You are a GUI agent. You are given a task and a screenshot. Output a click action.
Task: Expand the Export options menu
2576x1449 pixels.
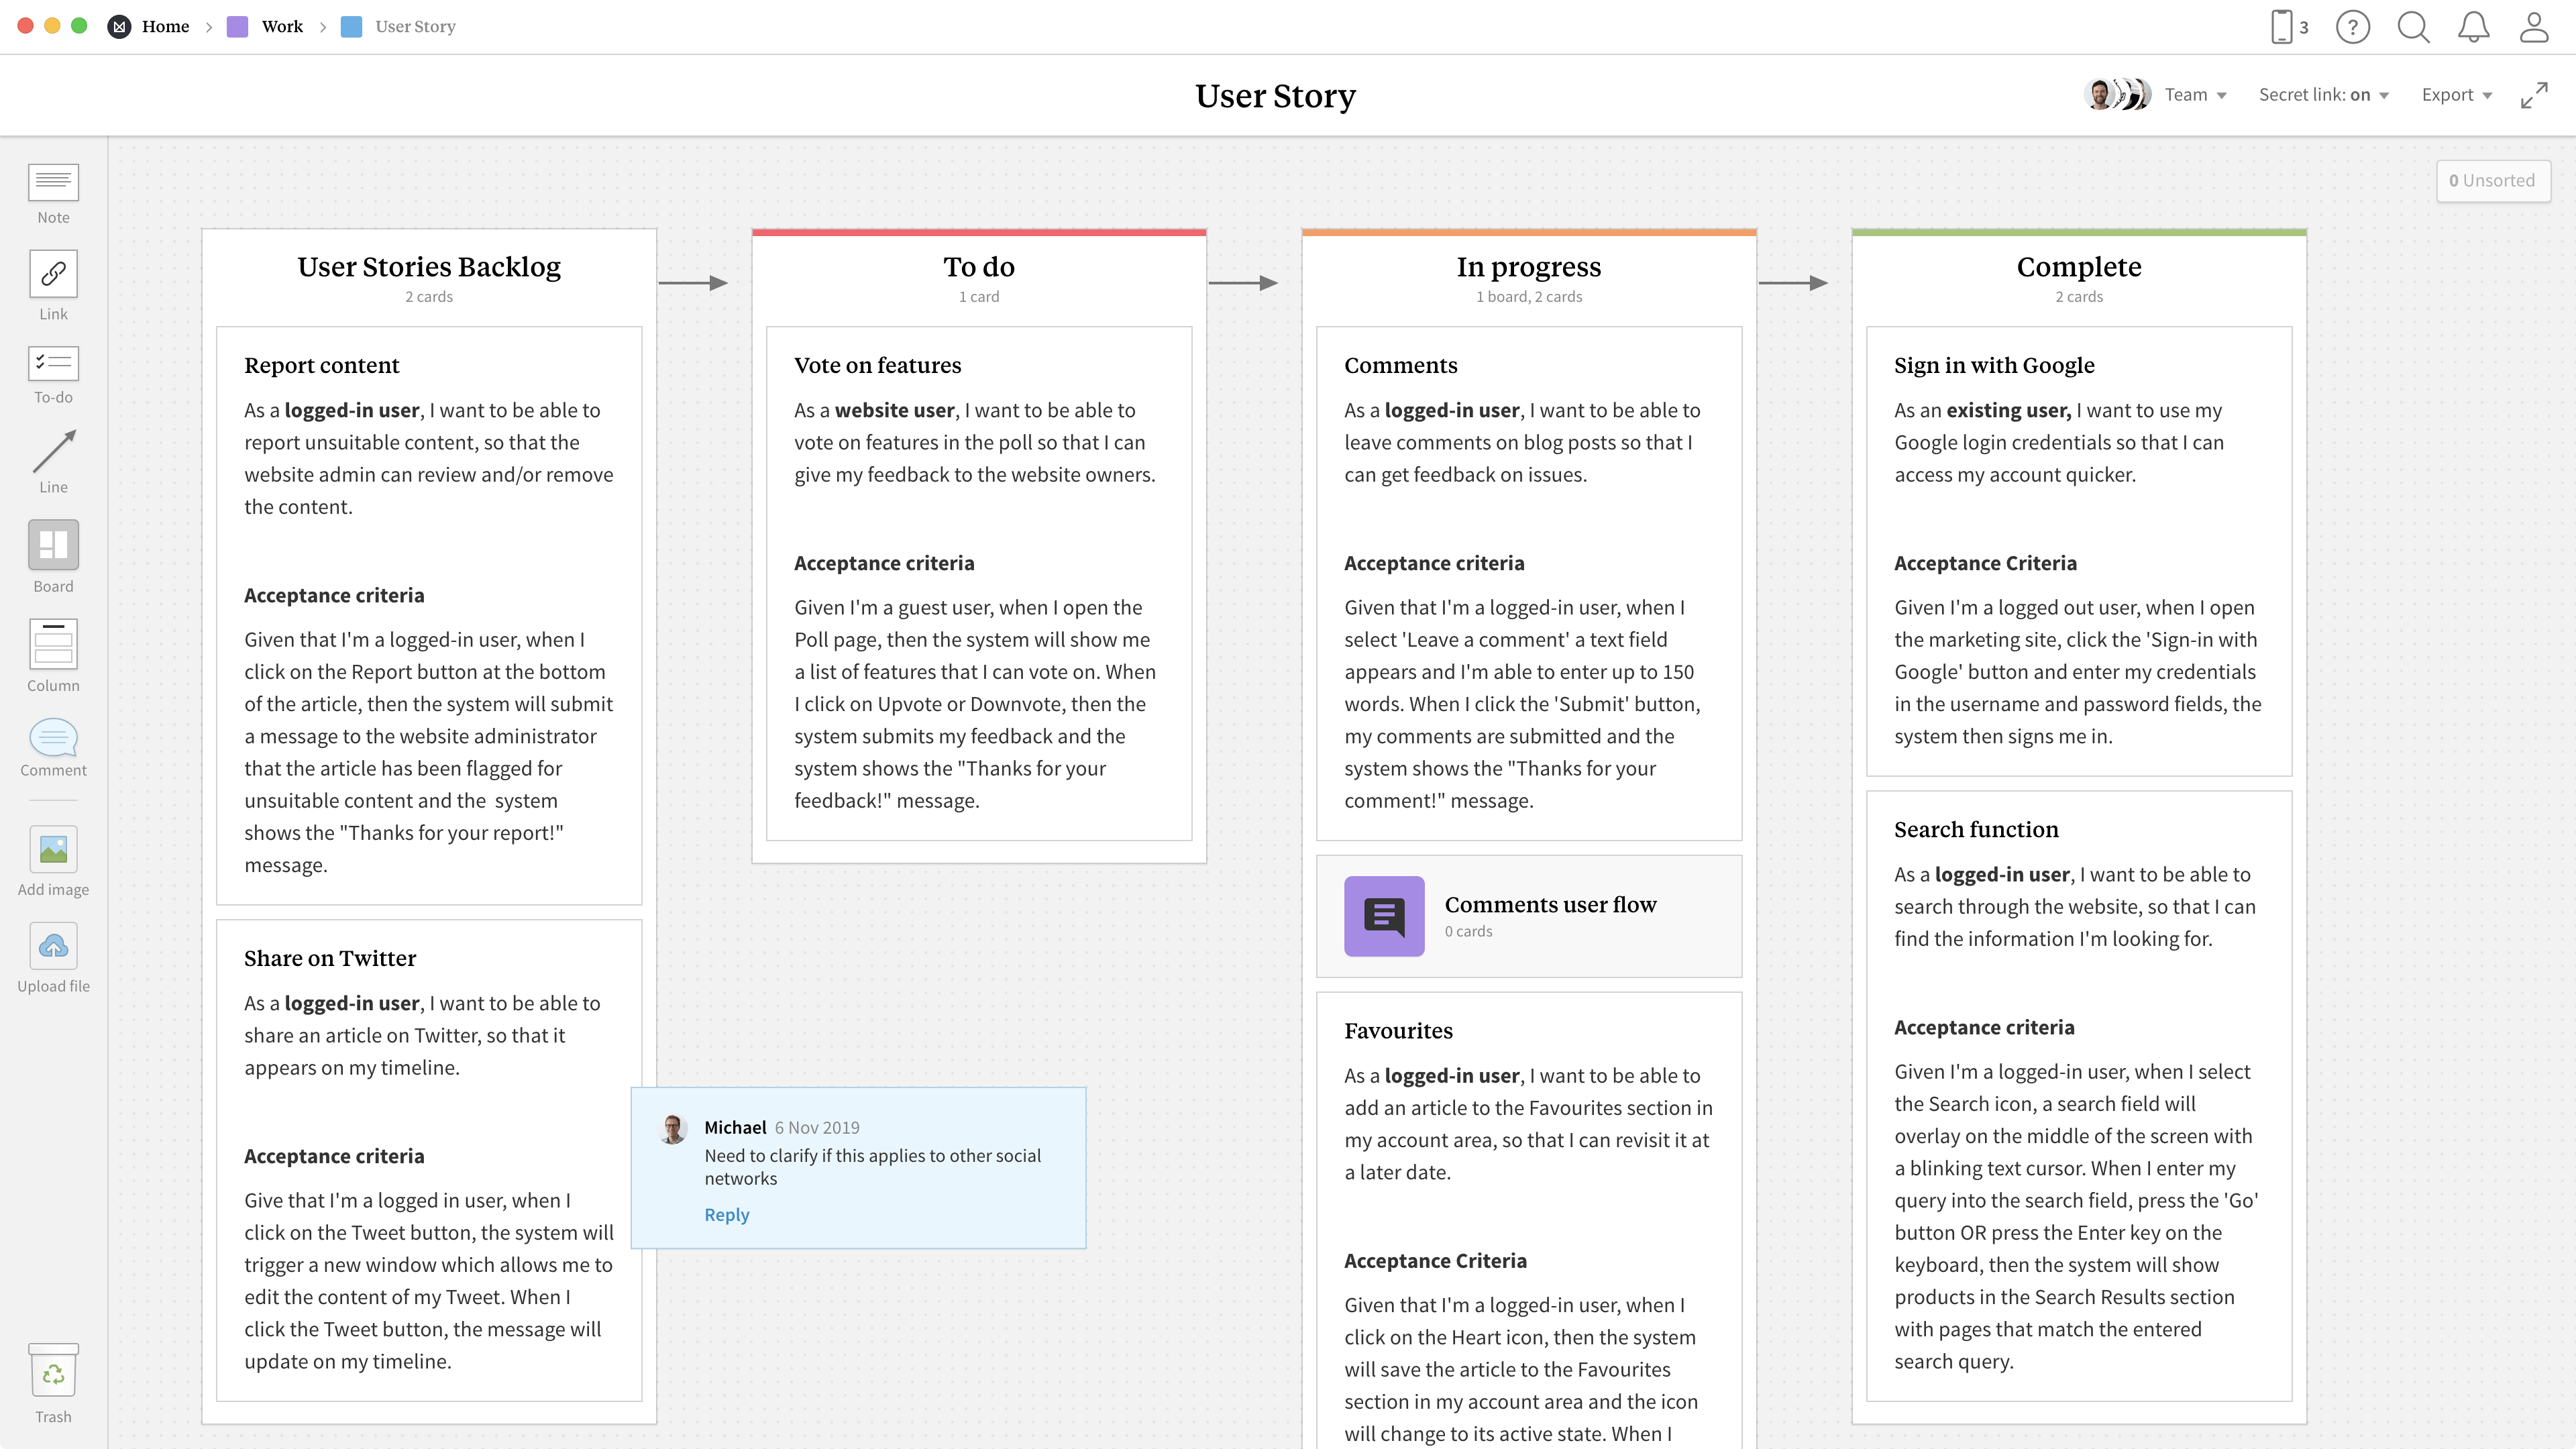pos(2457,94)
